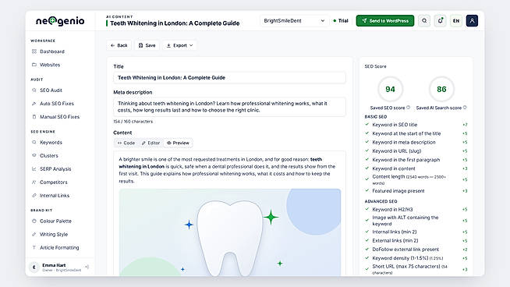This screenshot has width=510, height=287.
Task: Click the '154 / 160 characters' counter
Action: (133, 122)
